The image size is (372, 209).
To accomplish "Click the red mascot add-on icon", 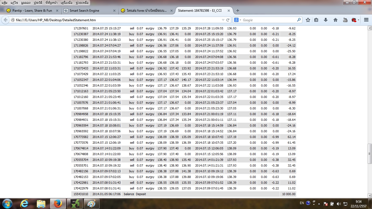I will click(x=354, y=20).
